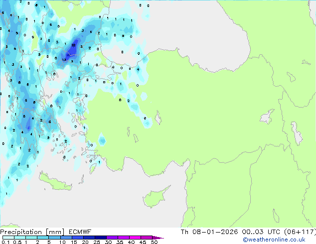
Task: Click the above-50 arrow at legend end
Action: click(158, 238)
